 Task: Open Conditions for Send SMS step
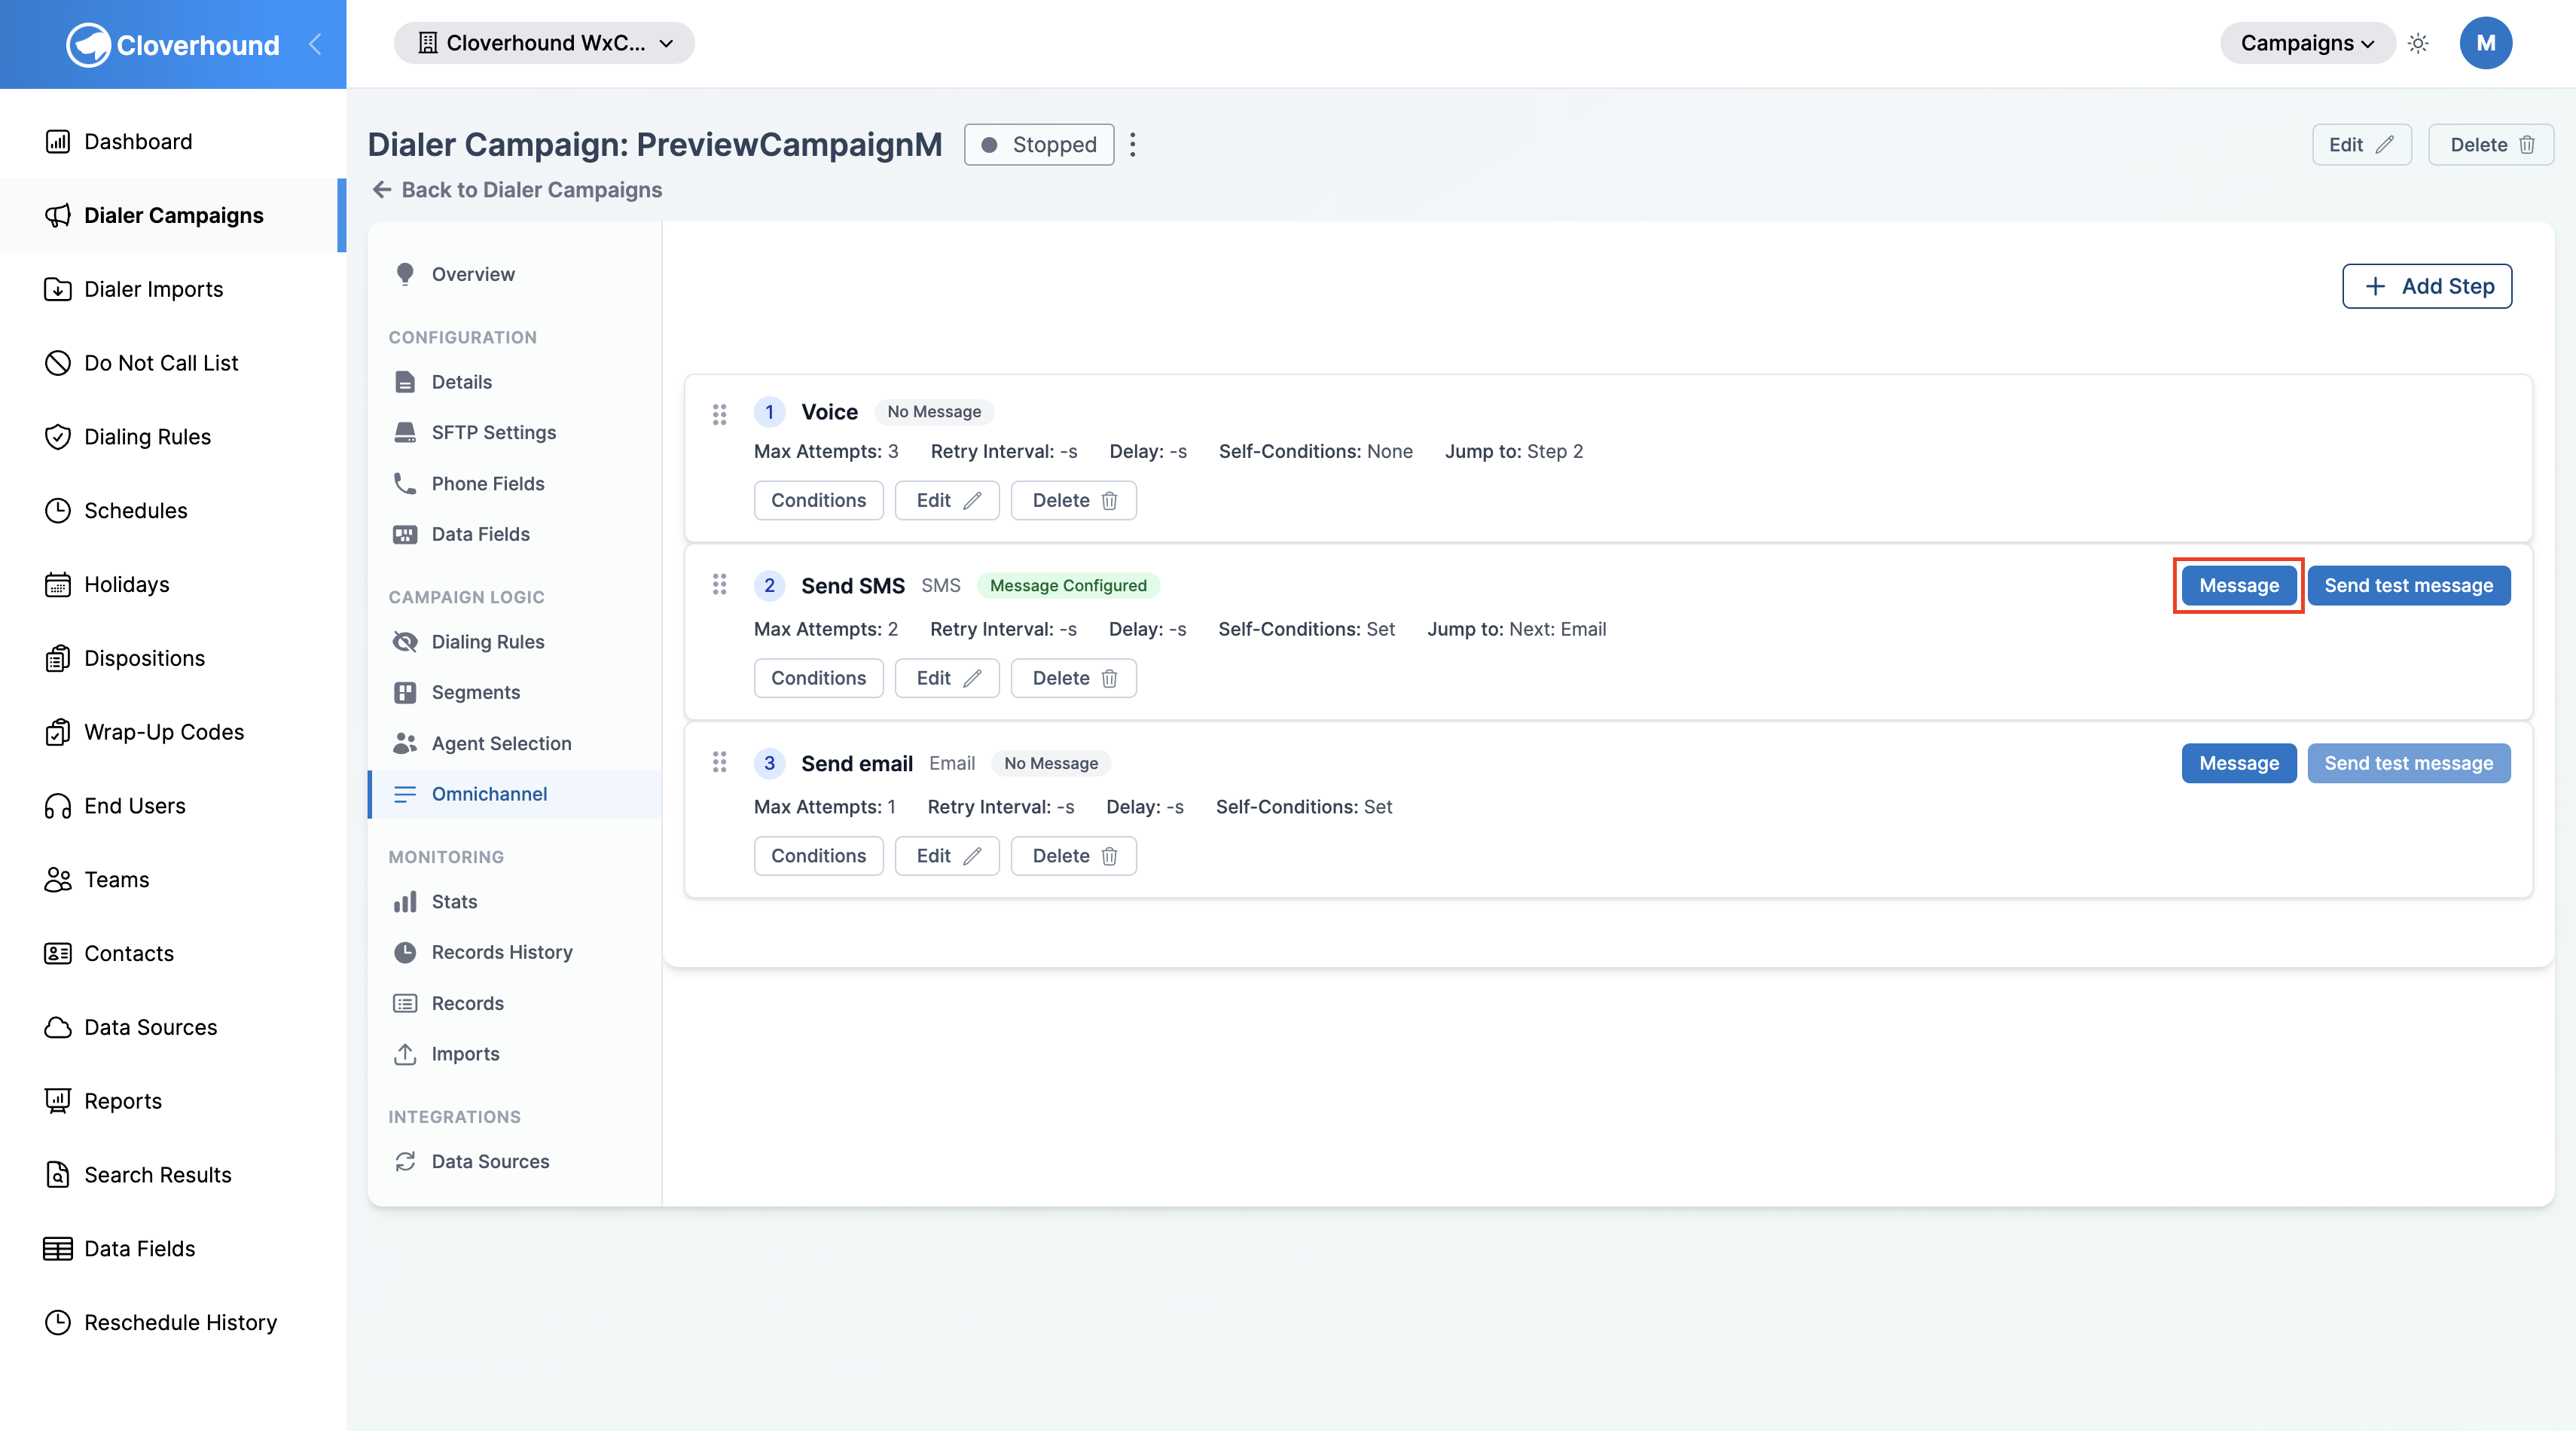coord(818,679)
